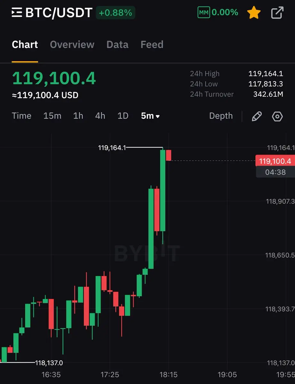The height and width of the screenshot is (384, 295).
Task: Toggle the favorite star for BTC/USDT
Action: pos(254,13)
